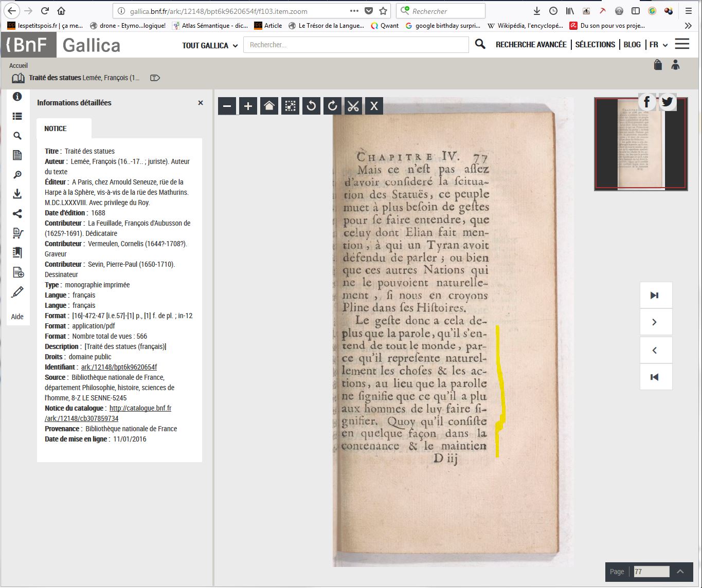The width and height of the screenshot is (702, 588).
Task: Switch to text mode via sidebar document icon
Action: click(x=17, y=155)
